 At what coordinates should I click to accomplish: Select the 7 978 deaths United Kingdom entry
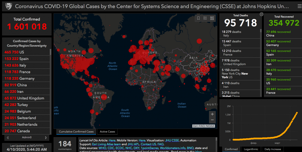pos(240,62)
